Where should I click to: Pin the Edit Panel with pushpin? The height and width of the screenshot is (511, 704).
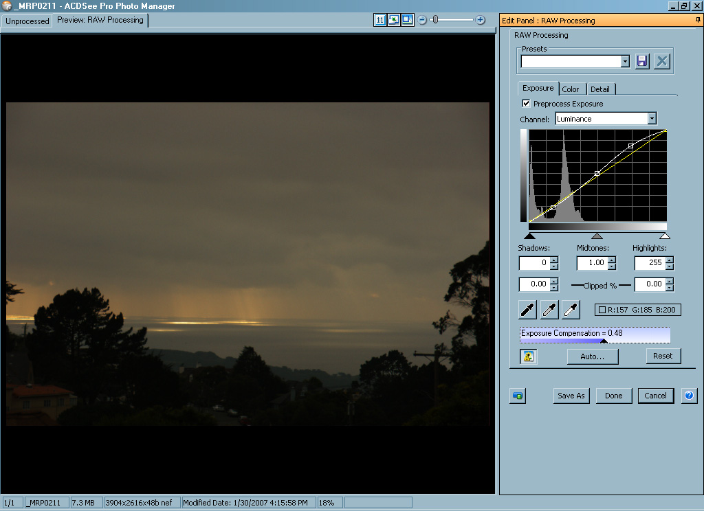(698, 21)
